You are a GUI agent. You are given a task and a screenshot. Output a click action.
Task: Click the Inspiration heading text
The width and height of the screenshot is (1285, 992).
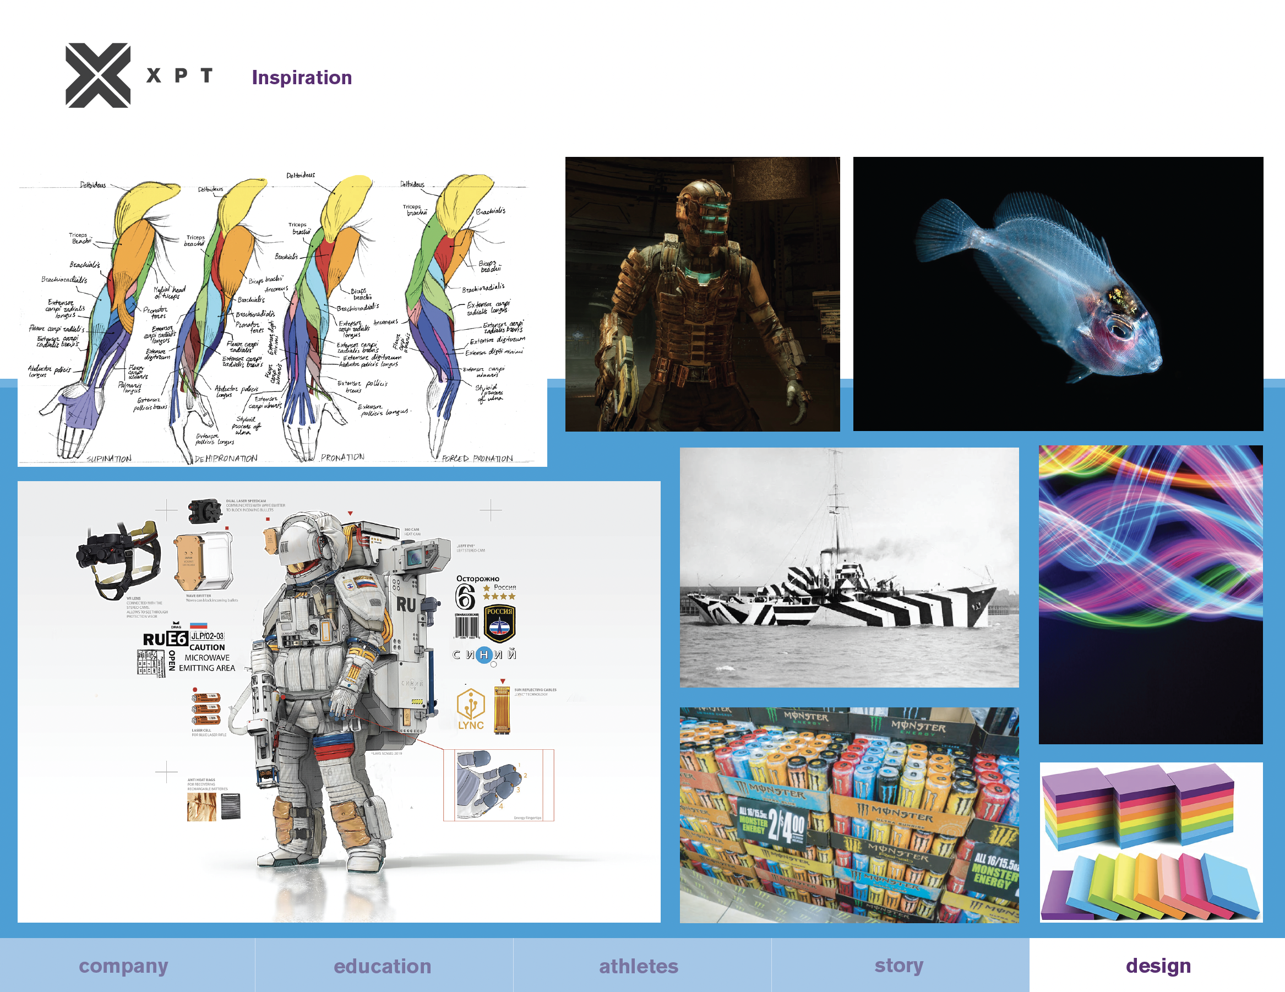(x=302, y=78)
